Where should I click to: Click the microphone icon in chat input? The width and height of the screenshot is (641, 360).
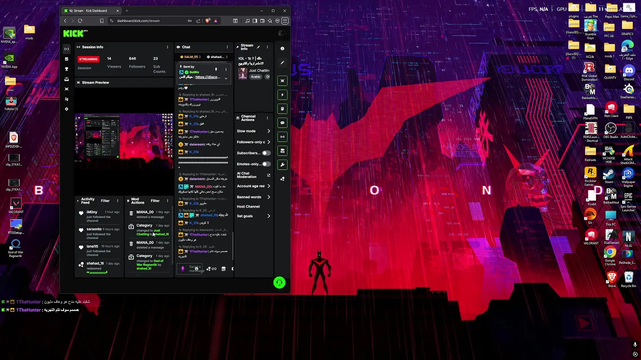point(183,268)
